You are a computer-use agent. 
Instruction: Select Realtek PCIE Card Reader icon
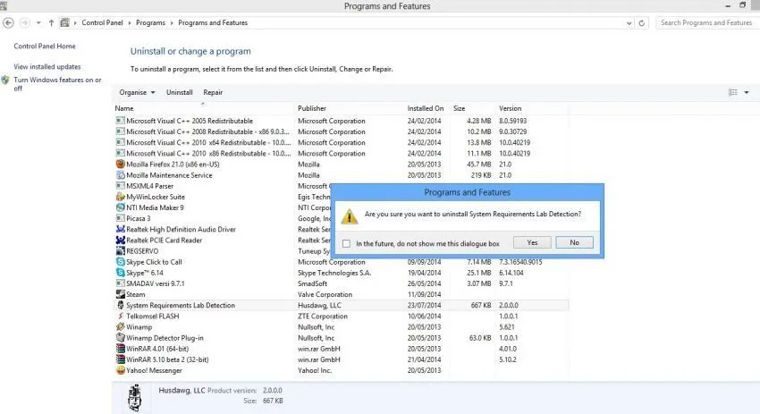click(120, 240)
